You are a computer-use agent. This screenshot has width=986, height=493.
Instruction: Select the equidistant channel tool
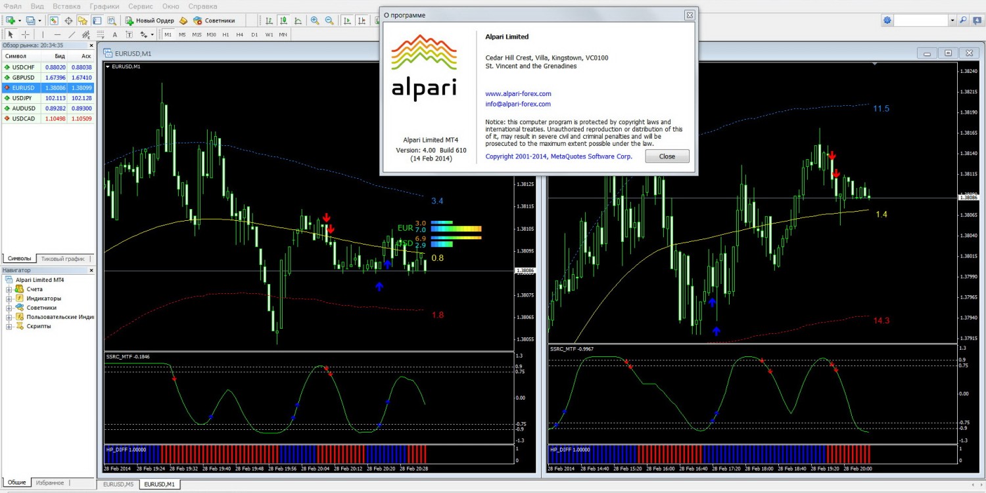pos(86,34)
